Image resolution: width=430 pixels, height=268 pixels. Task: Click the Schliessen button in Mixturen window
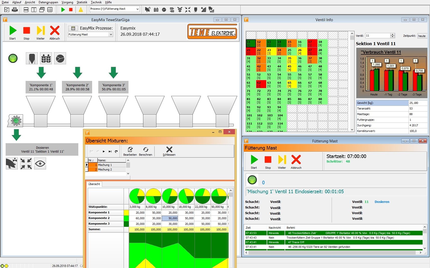[x=169, y=151]
